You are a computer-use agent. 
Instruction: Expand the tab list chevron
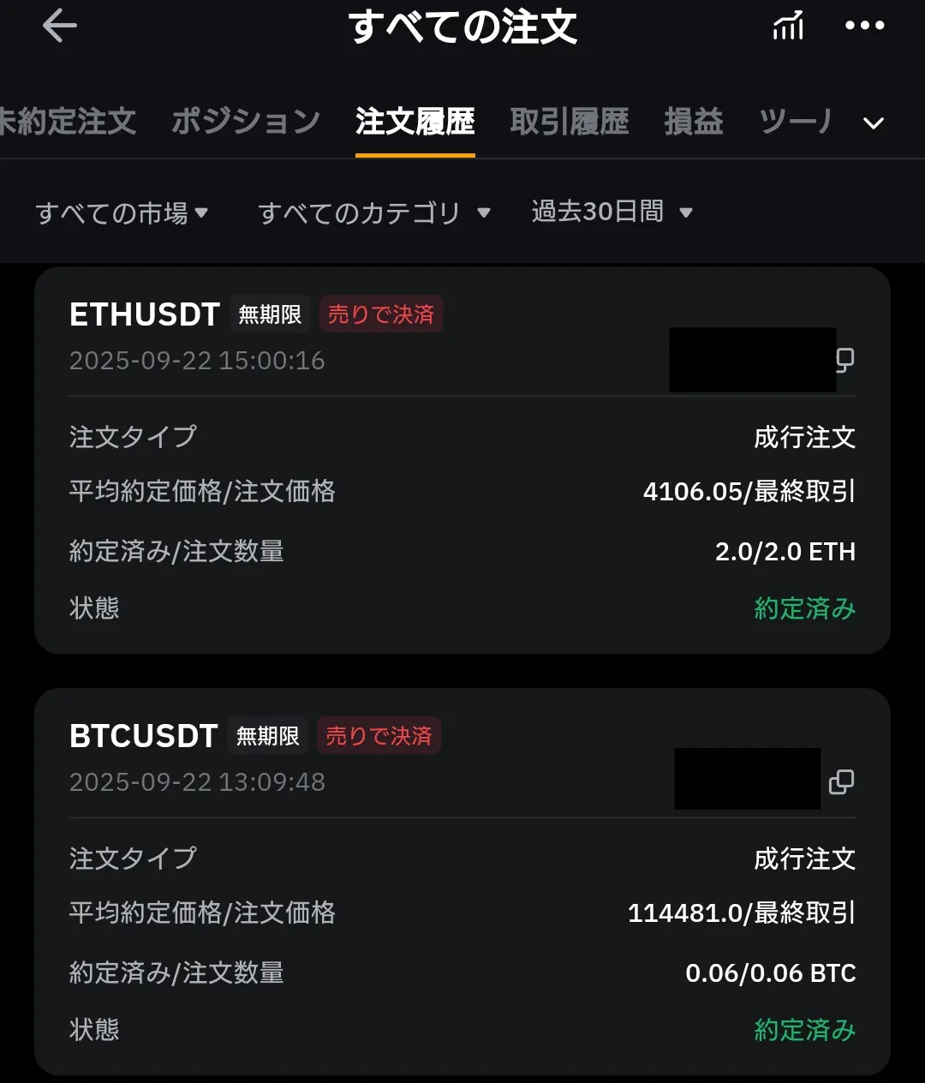coord(874,123)
